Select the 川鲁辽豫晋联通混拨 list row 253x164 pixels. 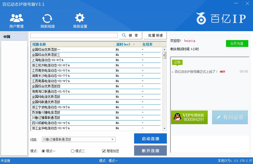(x=96, y=118)
